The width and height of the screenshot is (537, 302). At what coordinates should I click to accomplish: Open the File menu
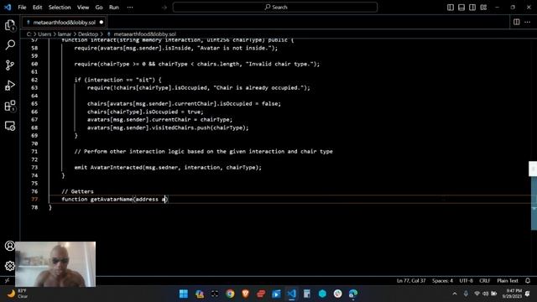click(x=22, y=8)
